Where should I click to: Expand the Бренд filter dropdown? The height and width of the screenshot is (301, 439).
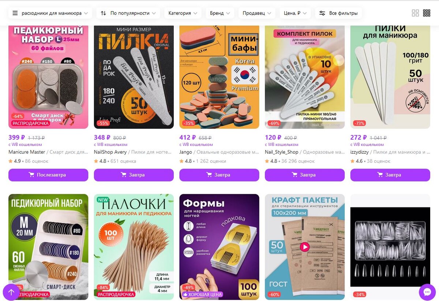(x=220, y=13)
